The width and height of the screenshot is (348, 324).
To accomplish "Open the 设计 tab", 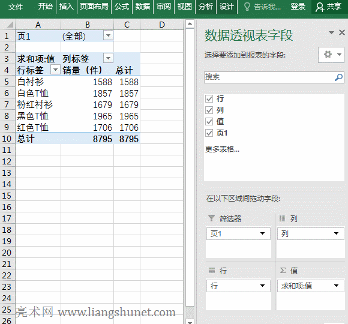I will [x=227, y=7].
